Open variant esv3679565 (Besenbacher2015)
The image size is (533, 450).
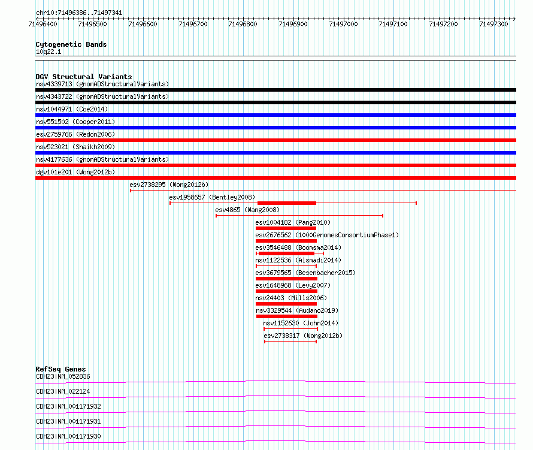pos(305,273)
